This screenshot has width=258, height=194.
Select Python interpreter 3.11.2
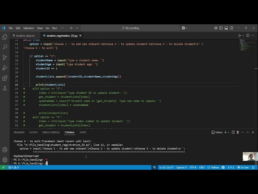[x=231, y=167]
